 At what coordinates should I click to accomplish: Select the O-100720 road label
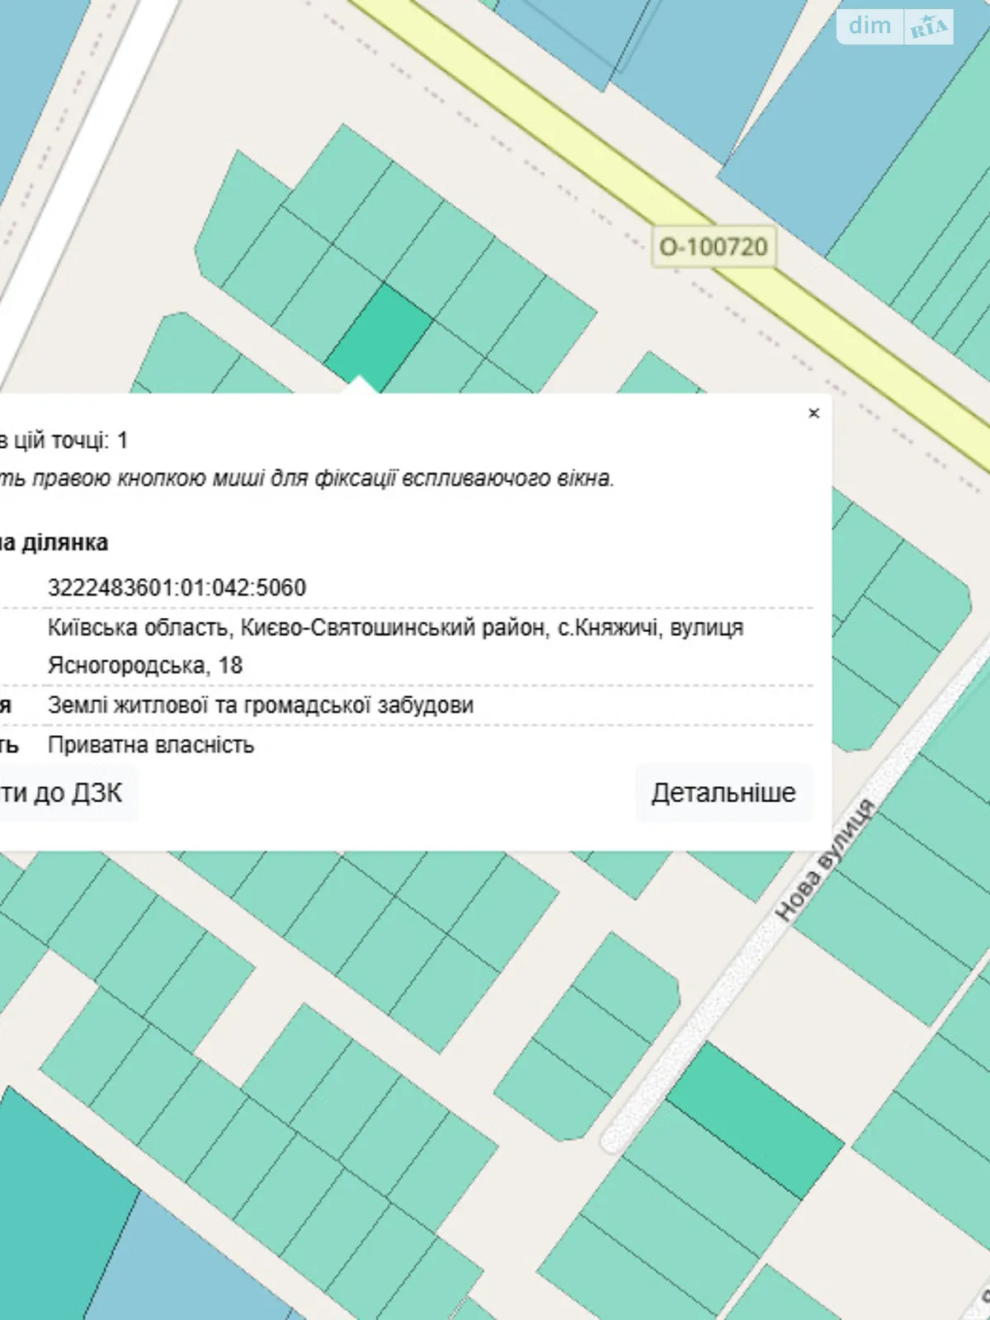click(x=714, y=247)
